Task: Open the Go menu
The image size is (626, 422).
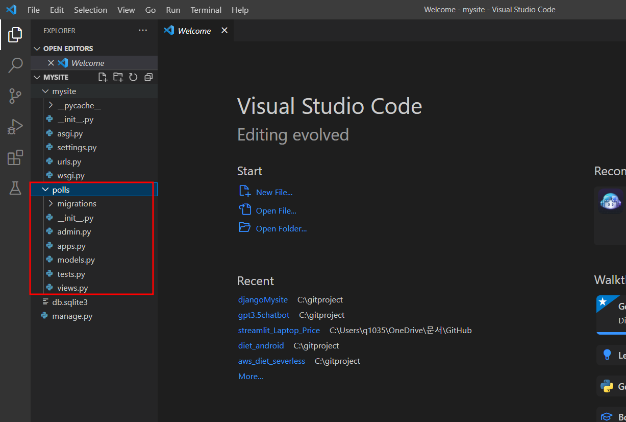Action: tap(151, 10)
